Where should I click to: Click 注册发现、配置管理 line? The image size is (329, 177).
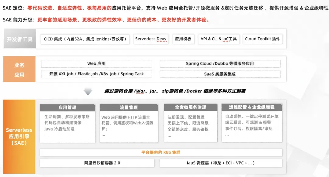[x=186, y=117]
